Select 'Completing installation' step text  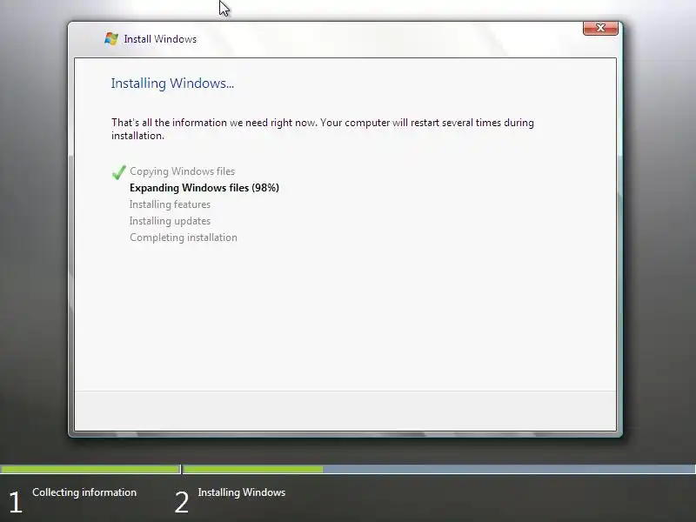coord(184,238)
